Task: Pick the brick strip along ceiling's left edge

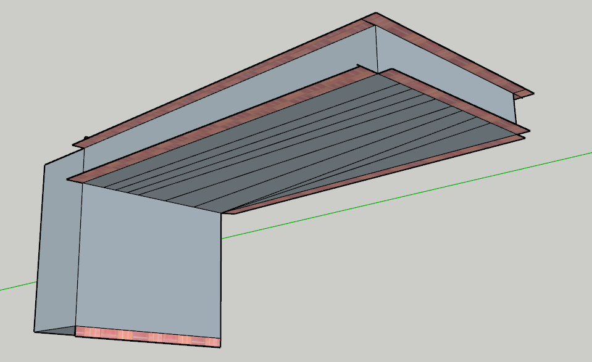Action: click(x=216, y=125)
